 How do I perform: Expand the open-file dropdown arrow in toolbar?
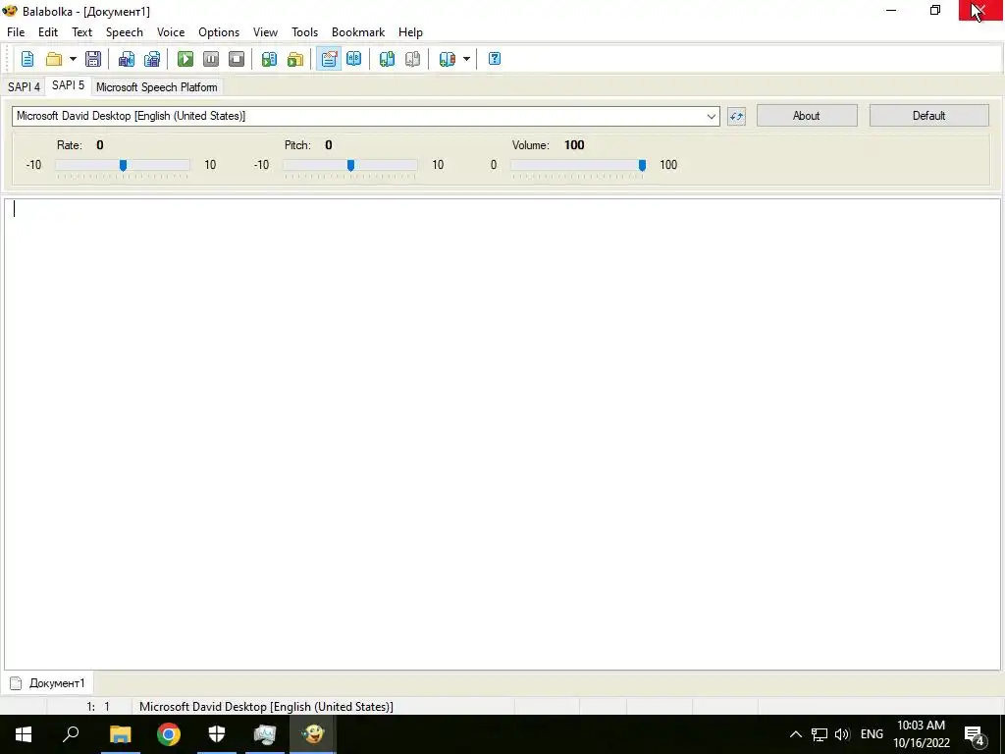tap(73, 59)
